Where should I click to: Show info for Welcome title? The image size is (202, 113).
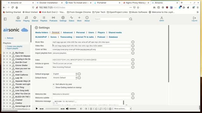(133, 94)
